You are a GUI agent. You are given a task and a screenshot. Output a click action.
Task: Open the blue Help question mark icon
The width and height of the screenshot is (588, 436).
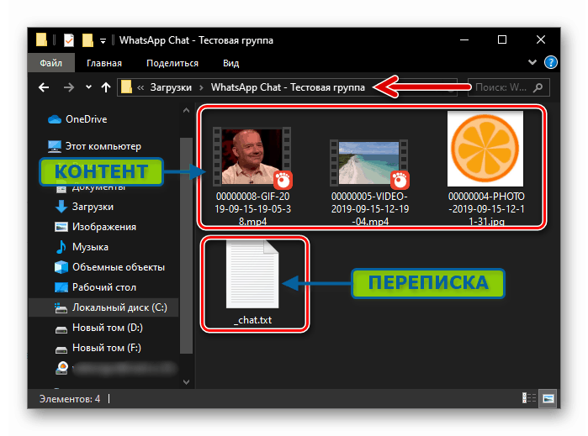tap(550, 62)
